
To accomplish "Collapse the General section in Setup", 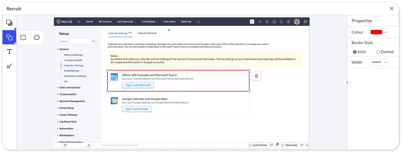I will tap(63, 49).
